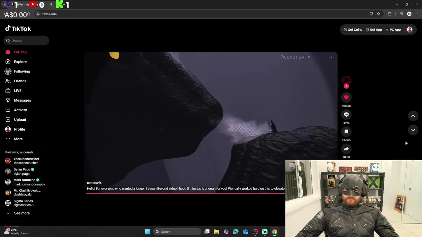Open Chrome from taskbar

coord(274,232)
